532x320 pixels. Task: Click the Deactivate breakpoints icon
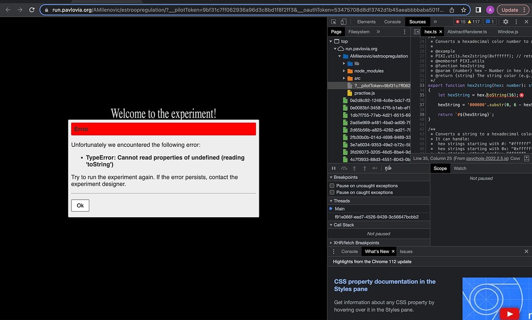point(388,168)
